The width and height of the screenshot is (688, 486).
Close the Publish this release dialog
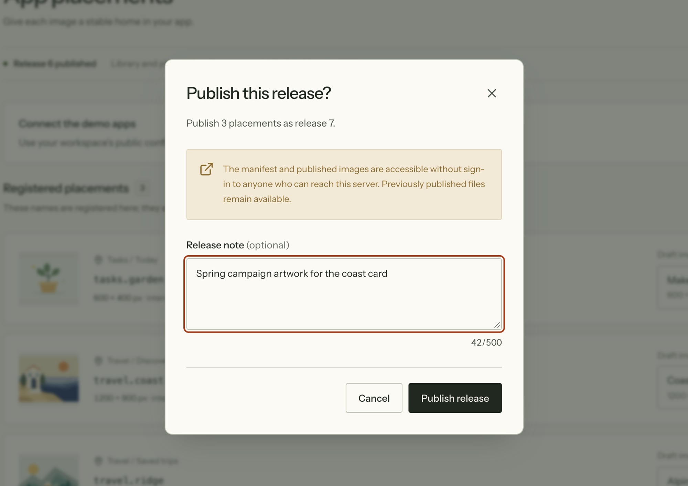[x=492, y=93]
